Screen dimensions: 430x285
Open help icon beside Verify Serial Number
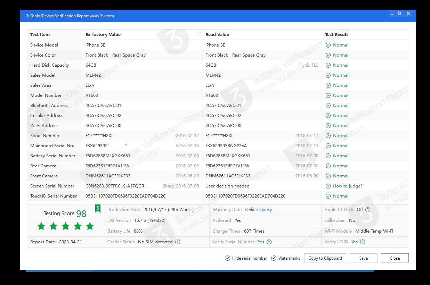pos(269,242)
